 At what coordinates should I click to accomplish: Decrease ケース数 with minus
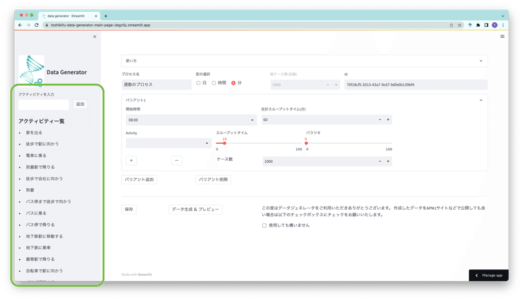tap(380, 161)
